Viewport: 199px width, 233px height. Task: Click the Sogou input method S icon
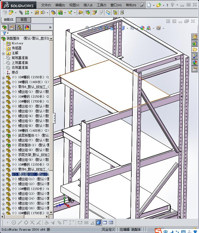[x=158, y=231]
